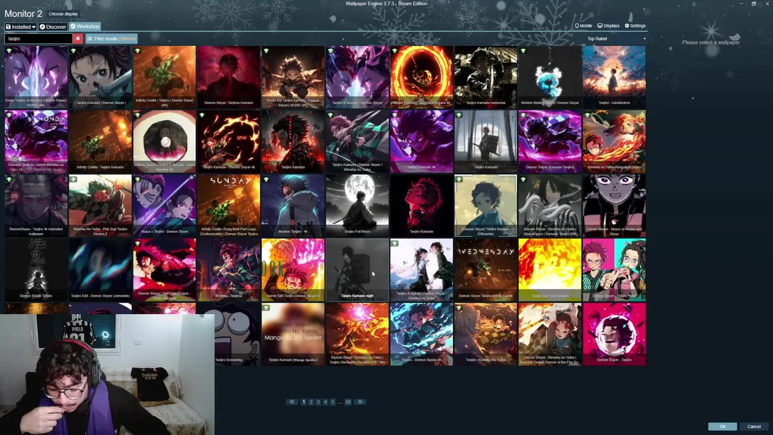Select Tanjiro Edit - Demon Slayer (Jemartob)
This screenshot has height=435, width=773.
[100, 270]
